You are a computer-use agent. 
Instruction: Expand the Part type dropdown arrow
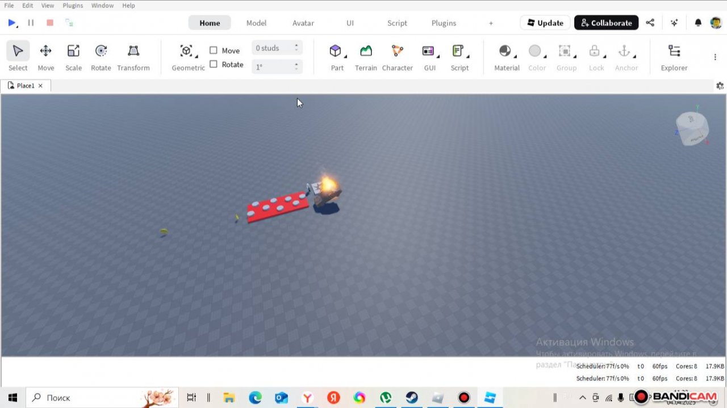click(345, 56)
